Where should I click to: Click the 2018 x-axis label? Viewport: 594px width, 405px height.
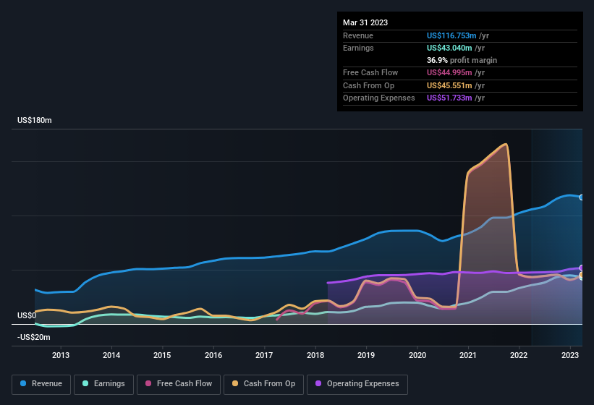(x=315, y=355)
